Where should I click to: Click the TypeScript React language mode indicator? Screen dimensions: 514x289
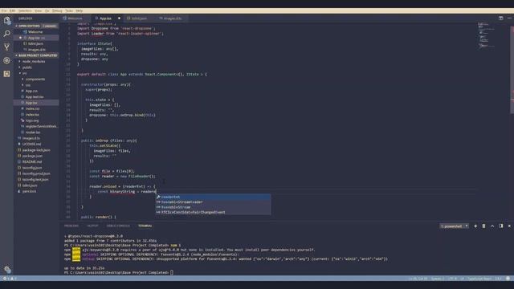[479, 279]
